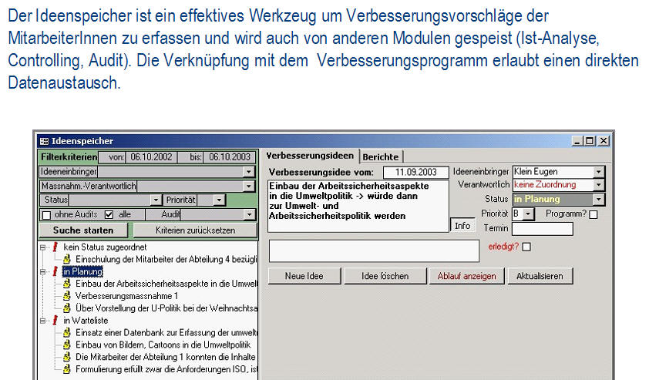Select the Verbesserungsideen tab
The image size is (649, 380).
pos(311,156)
